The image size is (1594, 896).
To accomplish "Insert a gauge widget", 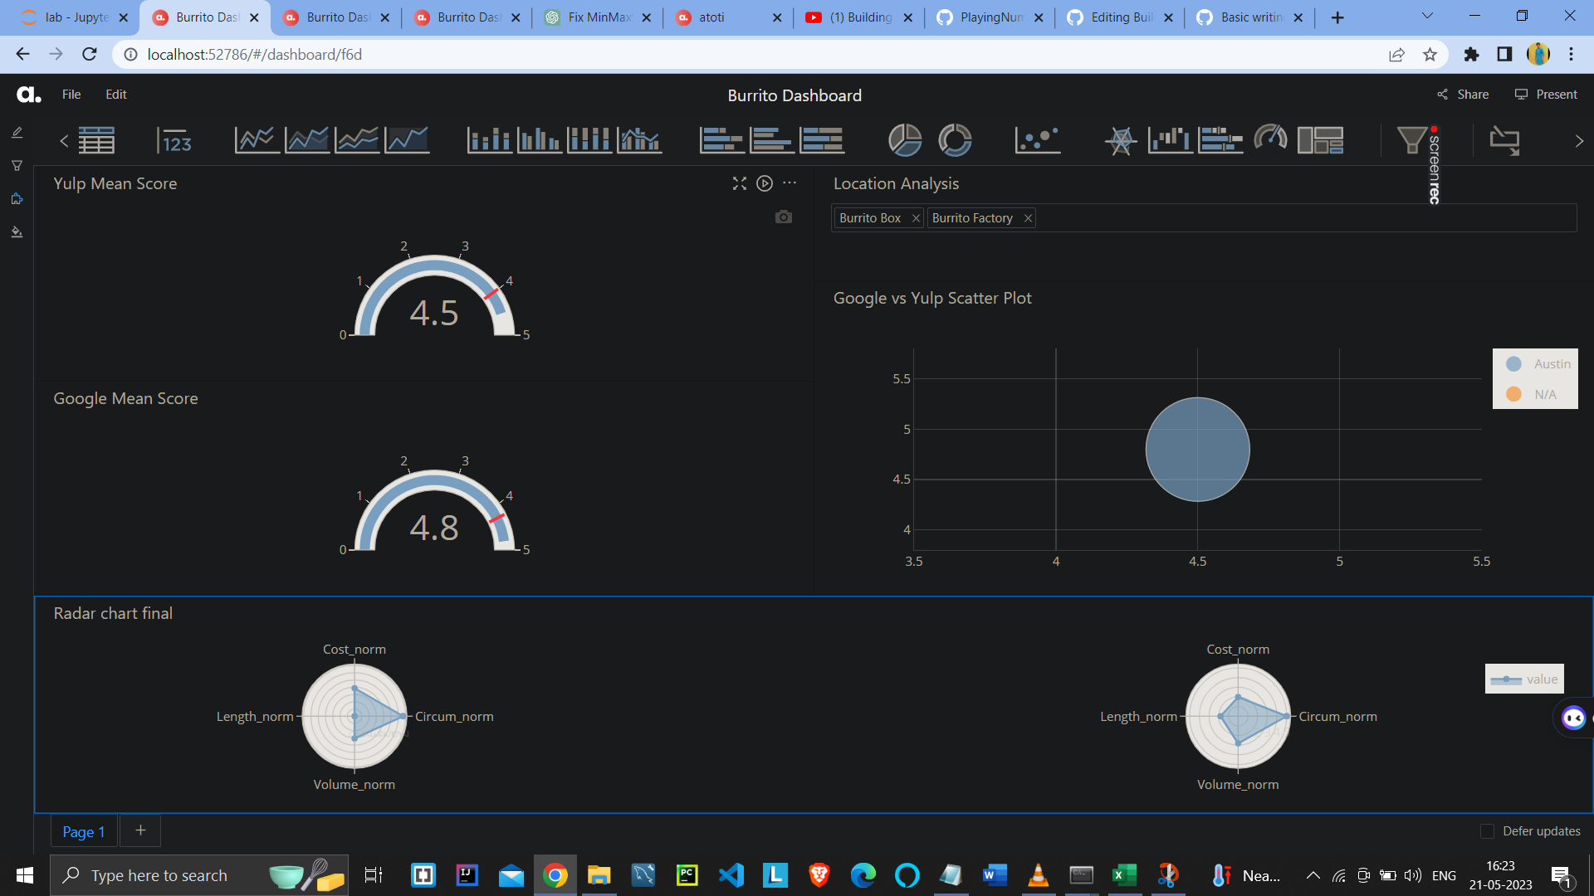I will click(1271, 139).
